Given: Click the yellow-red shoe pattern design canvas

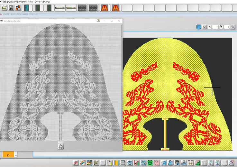Looking at the screenshot, I should pyautogui.click(x=177, y=94).
